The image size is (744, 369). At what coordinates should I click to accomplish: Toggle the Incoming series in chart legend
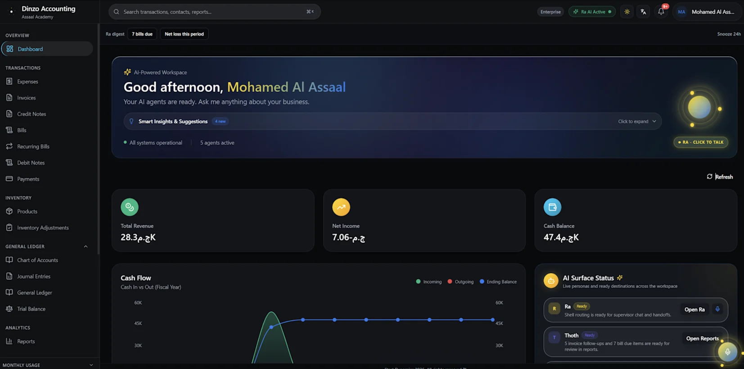click(429, 282)
